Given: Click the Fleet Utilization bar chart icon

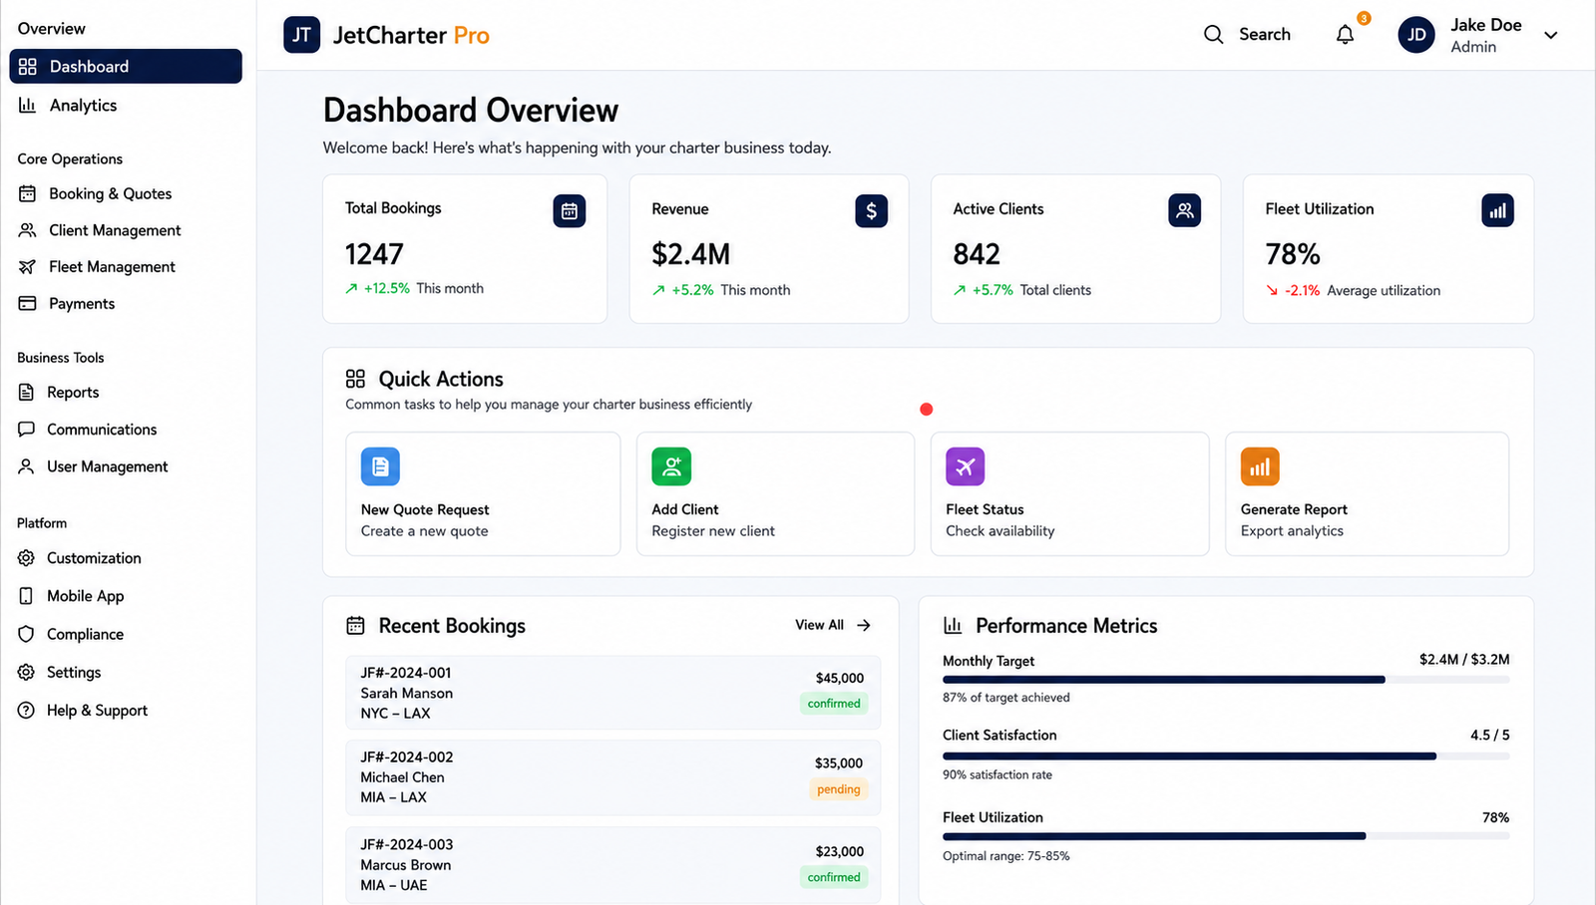Looking at the screenshot, I should (x=1497, y=210).
